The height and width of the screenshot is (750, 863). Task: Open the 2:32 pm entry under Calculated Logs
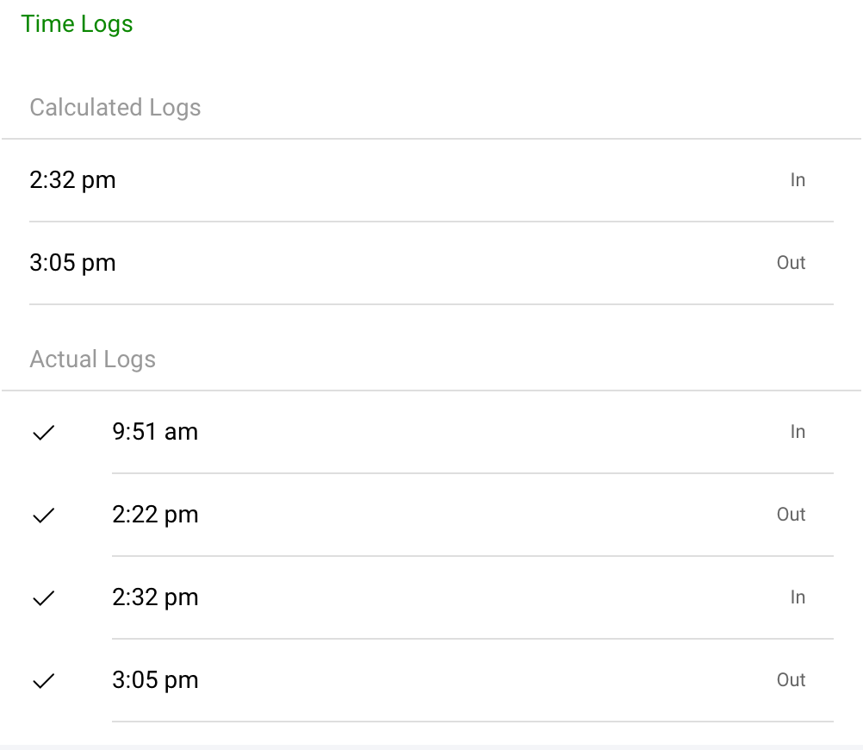[72, 180]
